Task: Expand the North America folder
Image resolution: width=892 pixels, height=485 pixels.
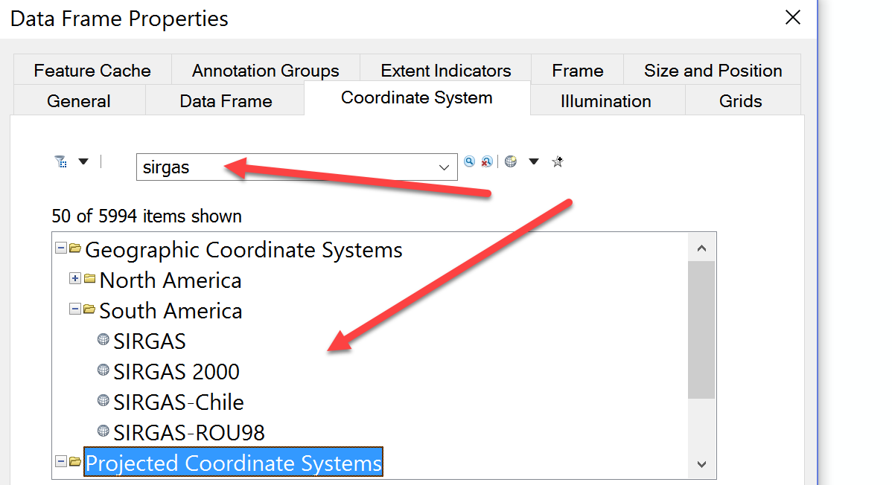Action: tap(74, 279)
